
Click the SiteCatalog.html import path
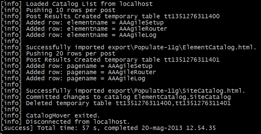click(x=177, y=91)
